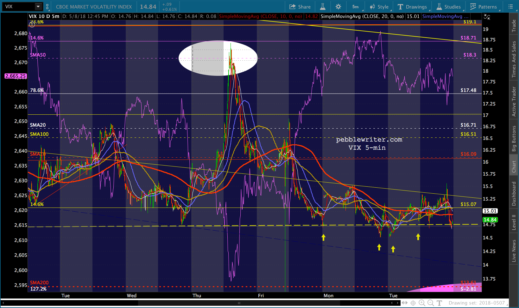
Task: Click the expand/compress time axis icon
Action: (x=405, y=303)
